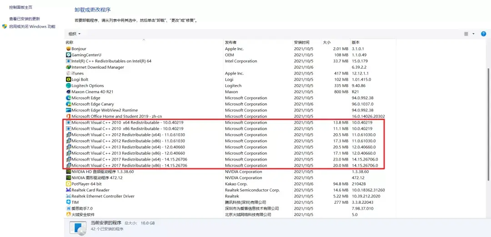Open the 控制面板主页 link

(20, 7)
